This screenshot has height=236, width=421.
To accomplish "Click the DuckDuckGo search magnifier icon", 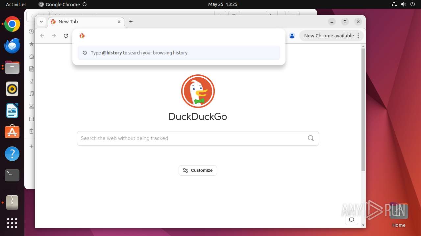I will [x=311, y=138].
